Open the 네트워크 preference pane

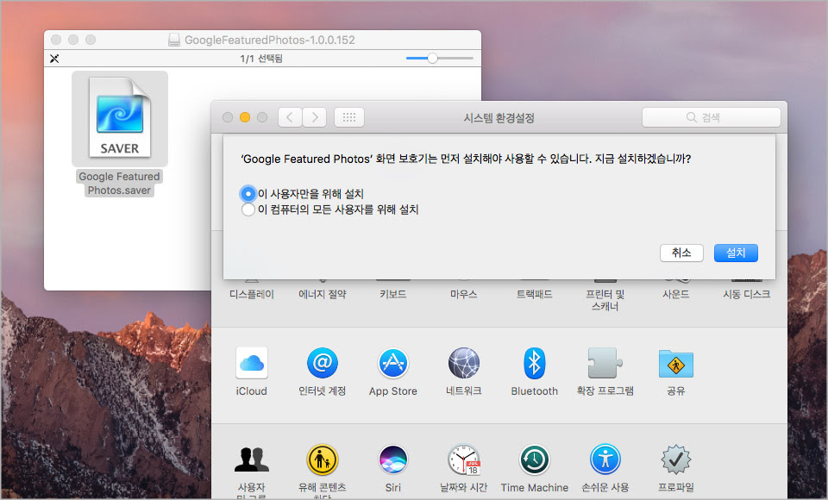pos(464,363)
